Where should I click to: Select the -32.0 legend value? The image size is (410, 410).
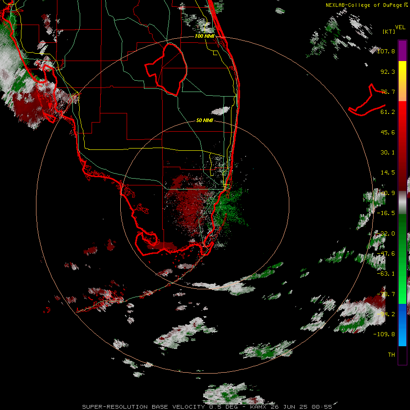click(x=386, y=234)
